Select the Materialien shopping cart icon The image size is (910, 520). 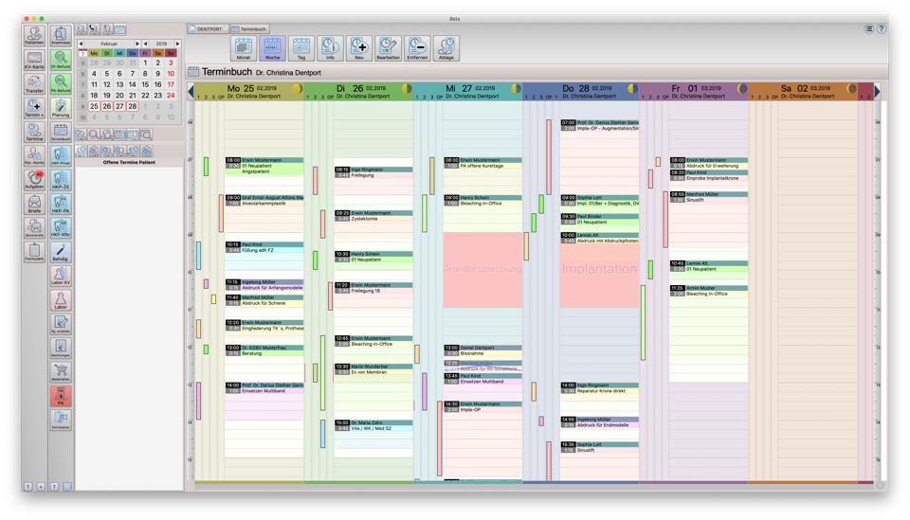pos(61,372)
